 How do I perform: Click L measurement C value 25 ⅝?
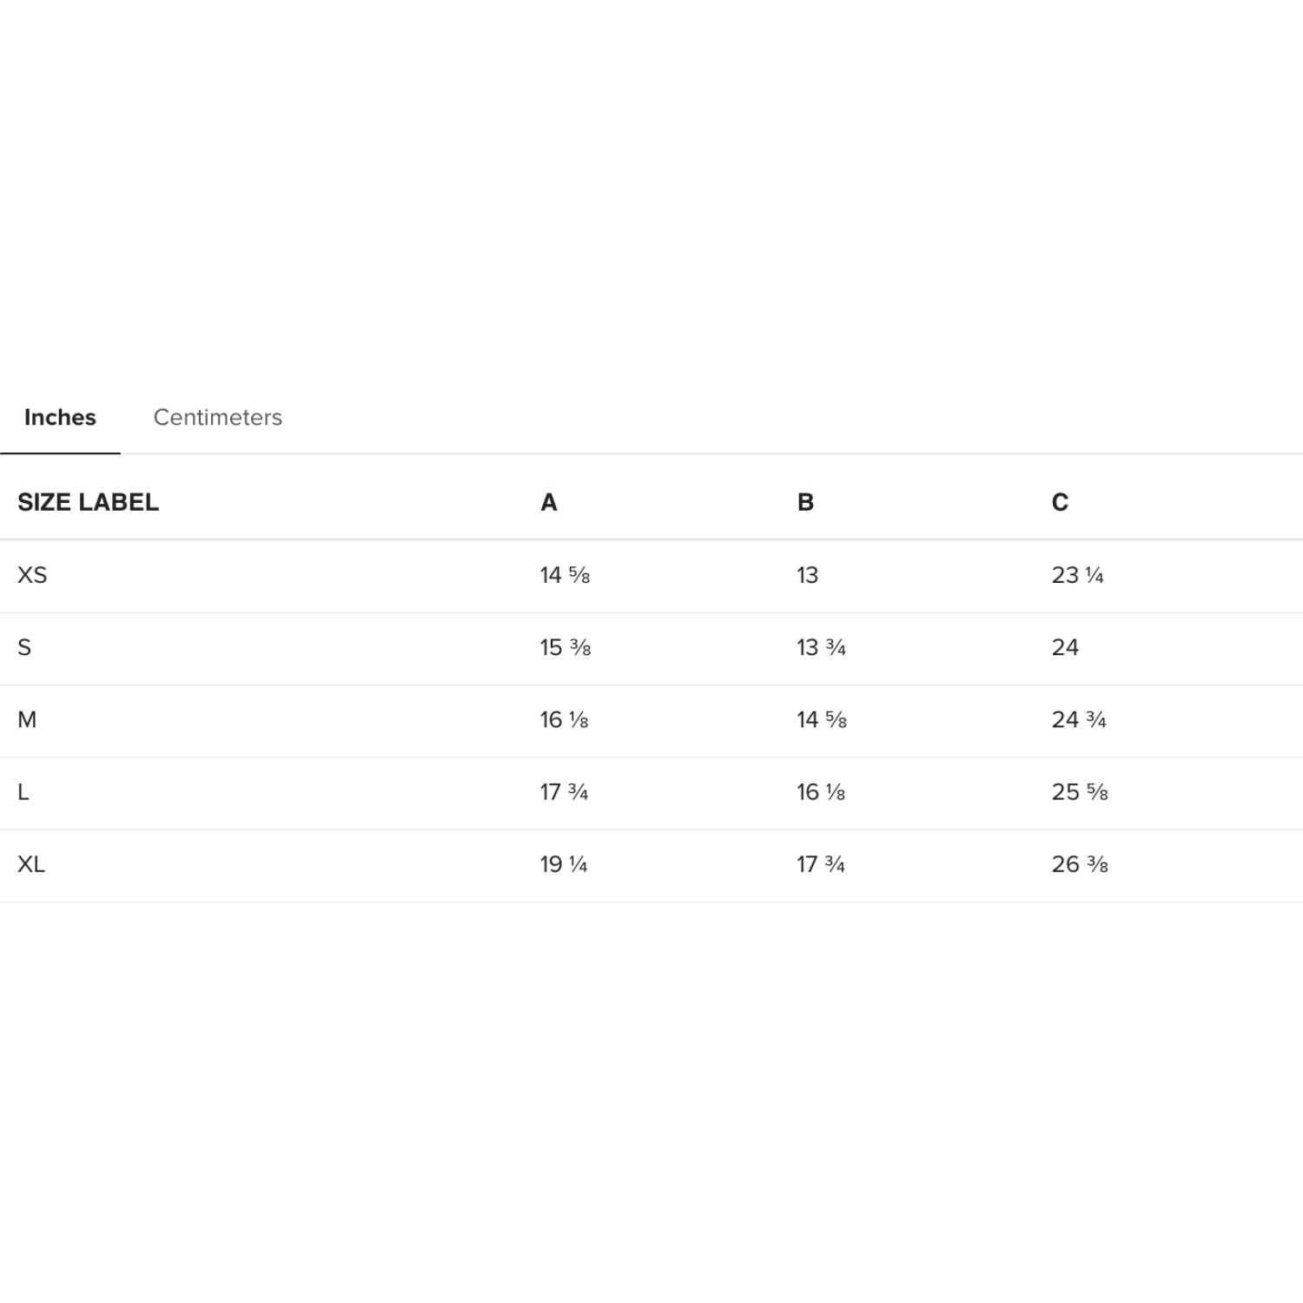[x=1080, y=791]
